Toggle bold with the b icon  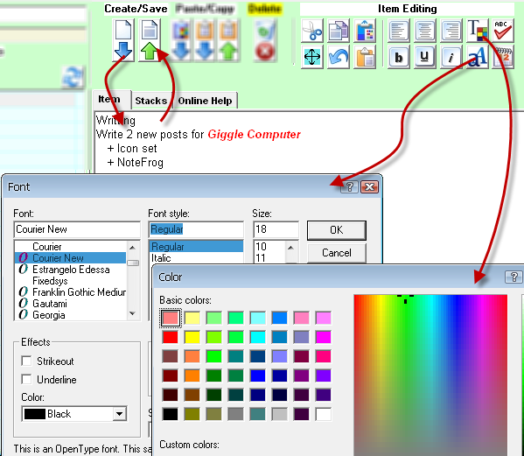398,57
